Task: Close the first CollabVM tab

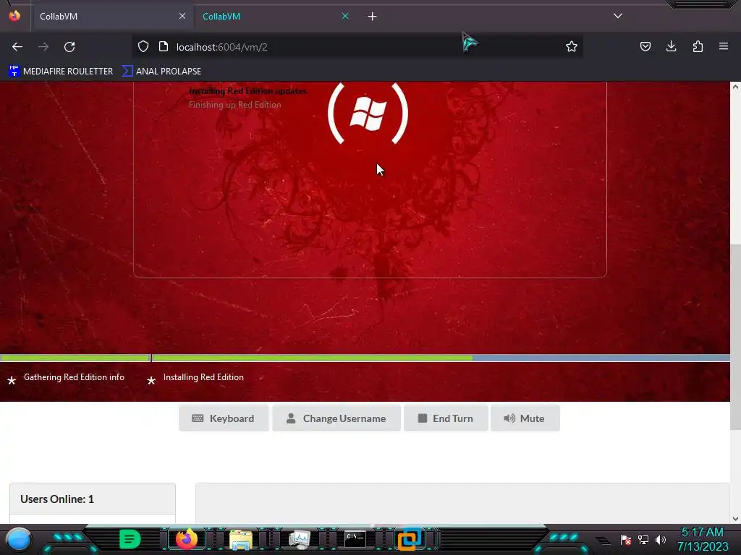Action: [x=182, y=16]
